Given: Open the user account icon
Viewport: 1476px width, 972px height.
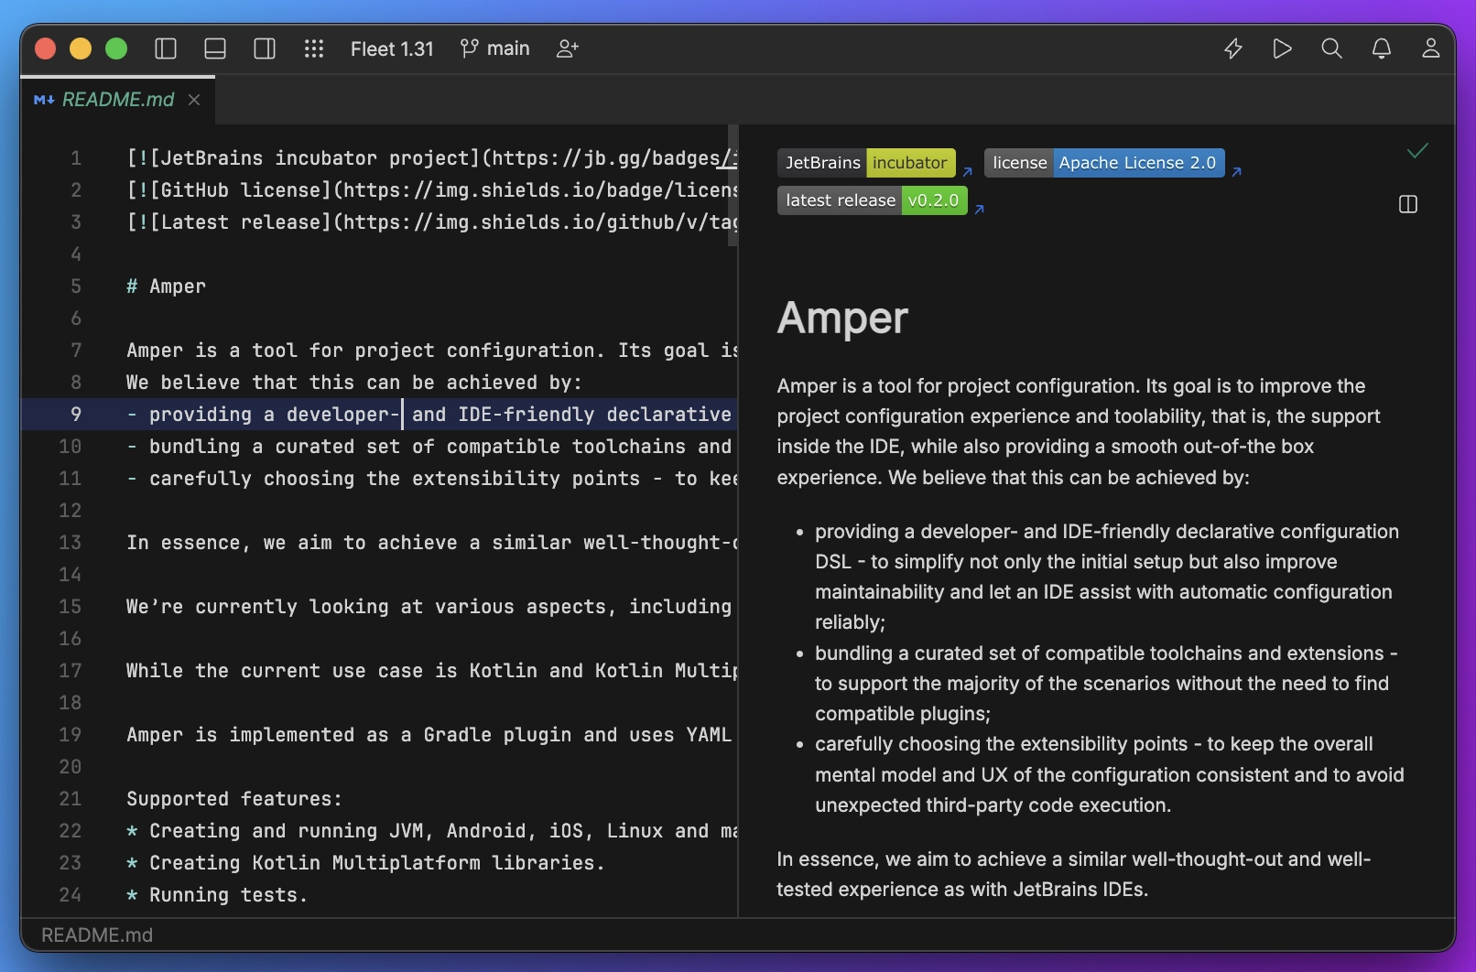Looking at the screenshot, I should click(1431, 49).
